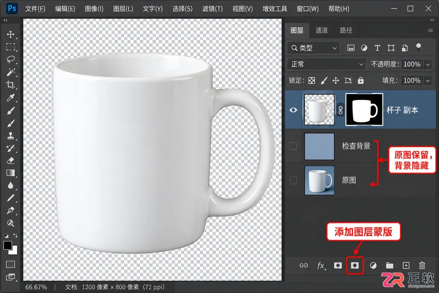Select the History Brush tool
This screenshot has height=293, width=439.
pos(11,148)
